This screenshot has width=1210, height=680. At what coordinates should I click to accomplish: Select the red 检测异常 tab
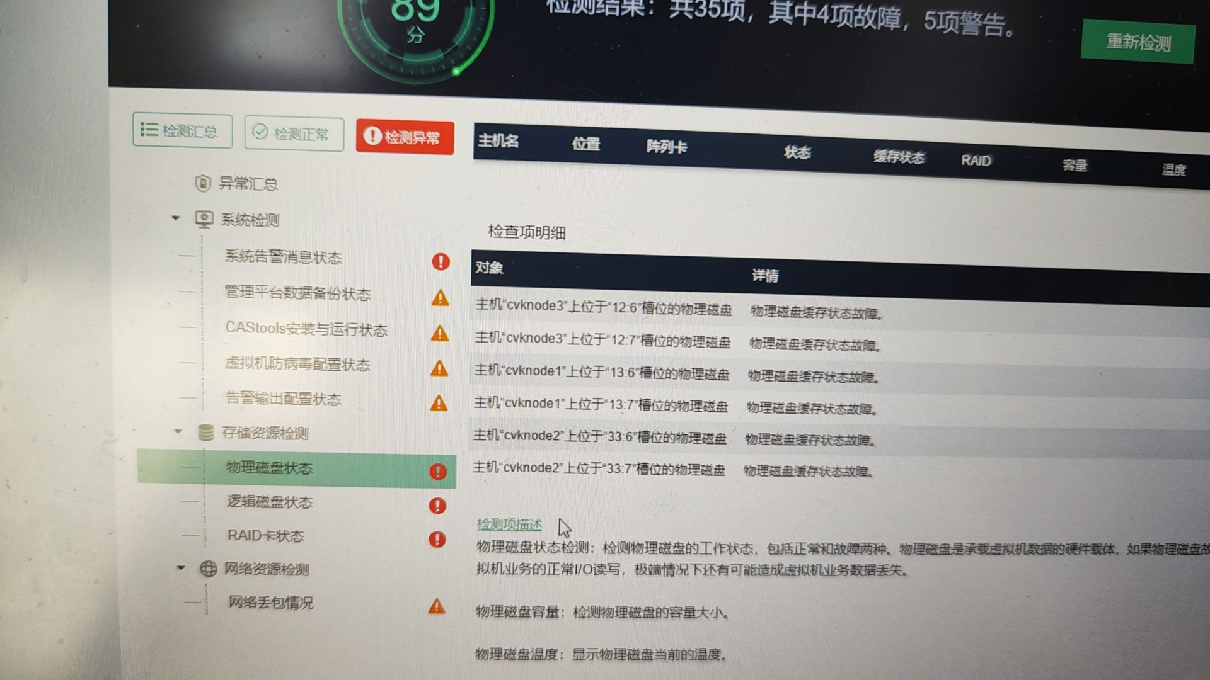[x=405, y=137]
